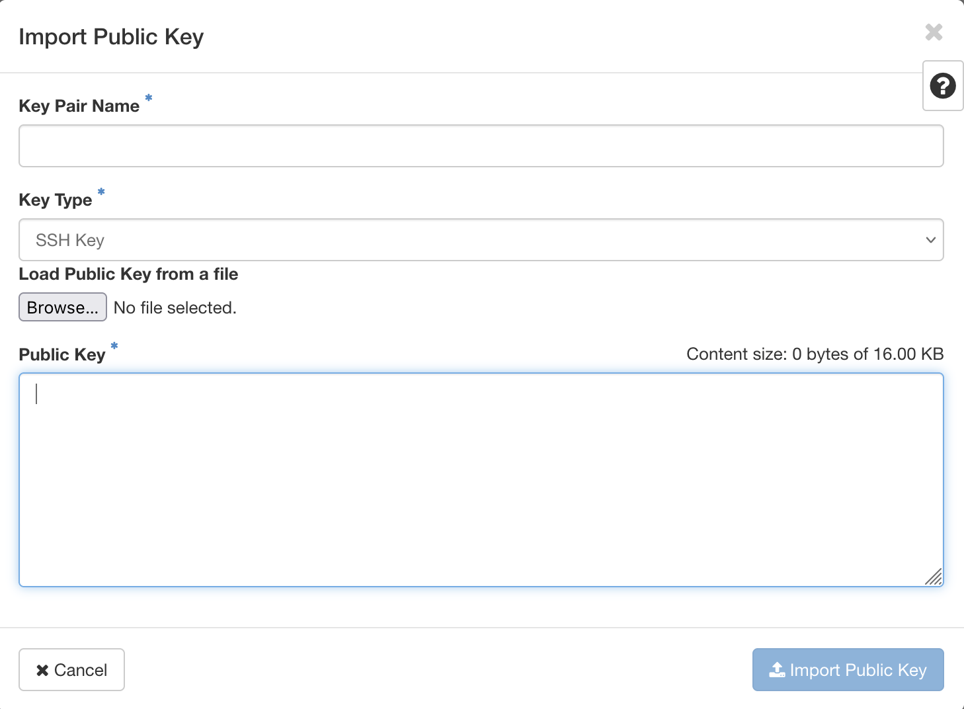Click the Import Public Key dialog title
Image resolution: width=964 pixels, height=709 pixels.
(x=111, y=36)
